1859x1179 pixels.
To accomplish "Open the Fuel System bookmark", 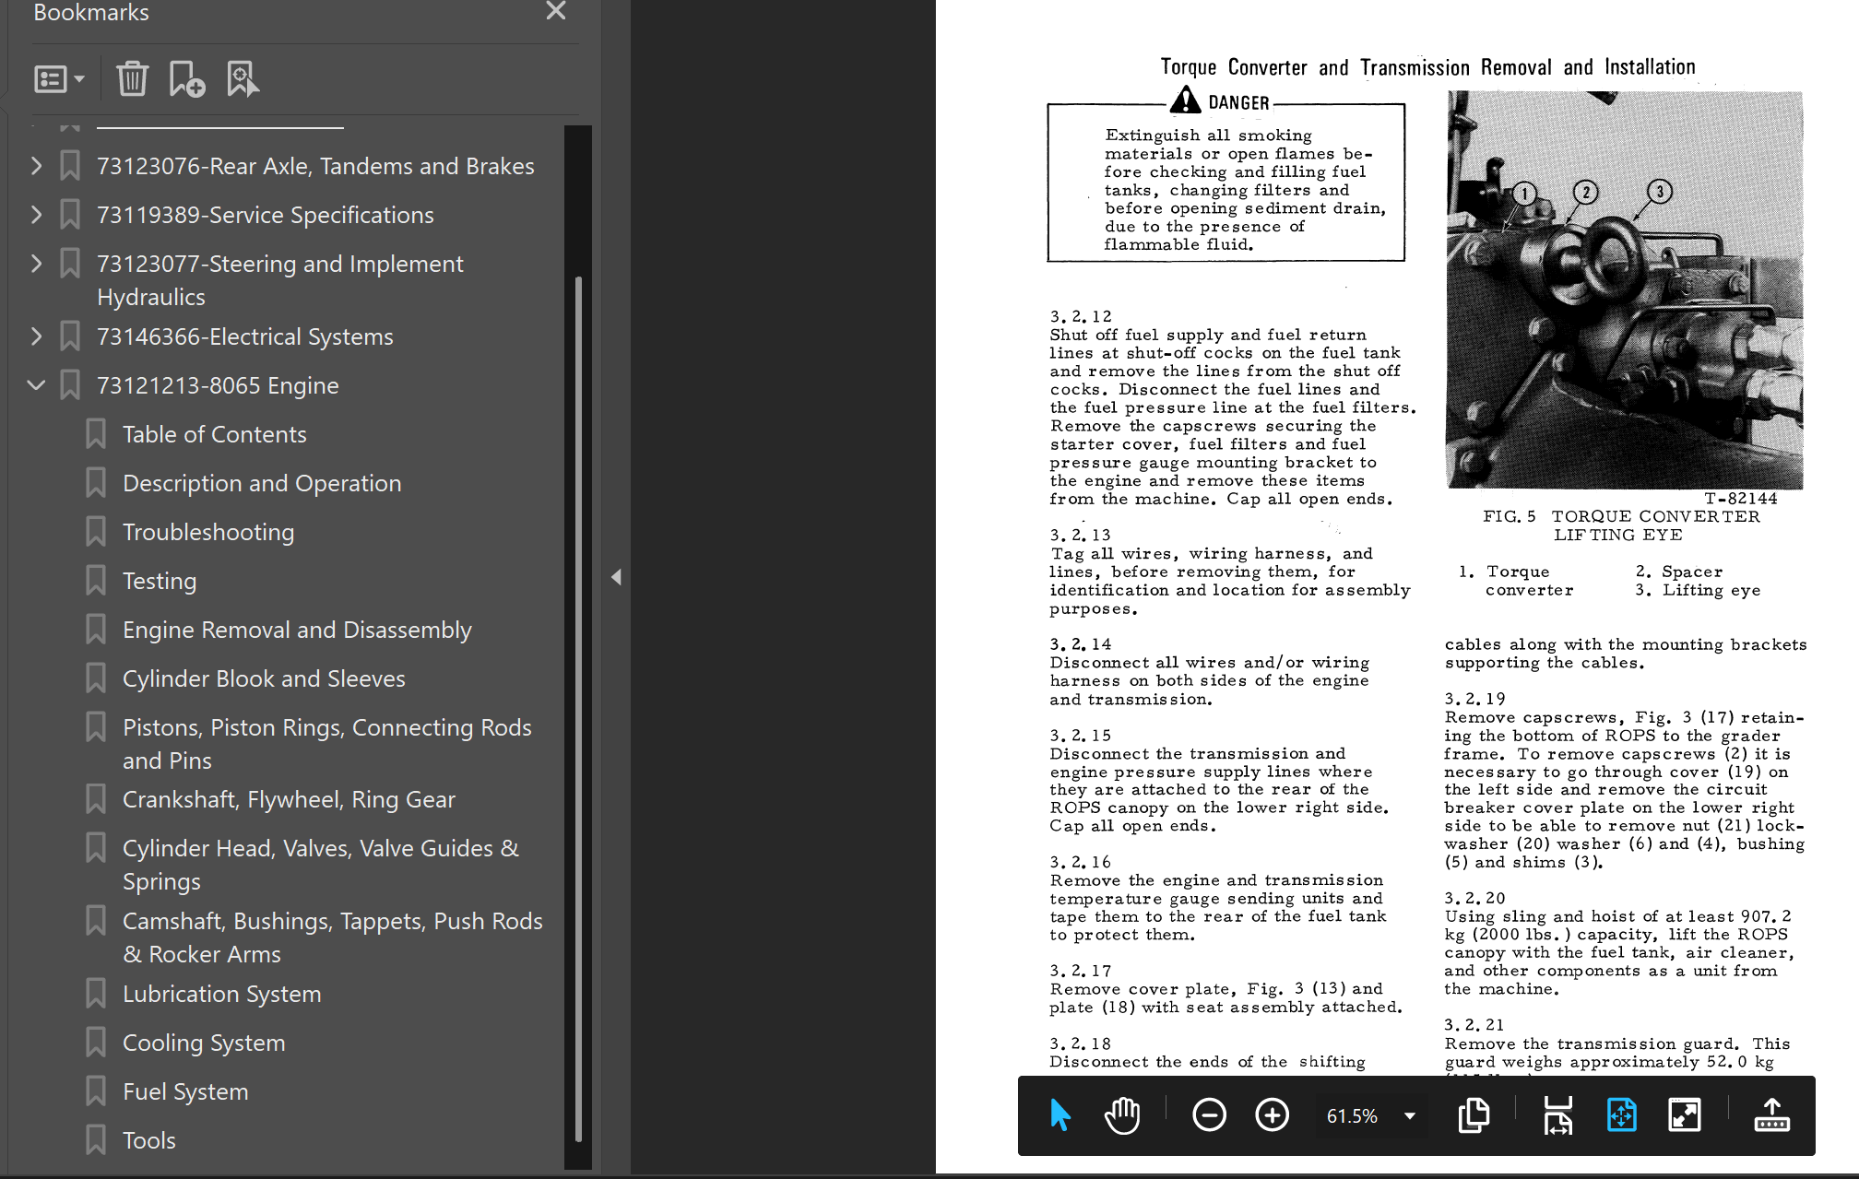I will [x=185, y=1091].
